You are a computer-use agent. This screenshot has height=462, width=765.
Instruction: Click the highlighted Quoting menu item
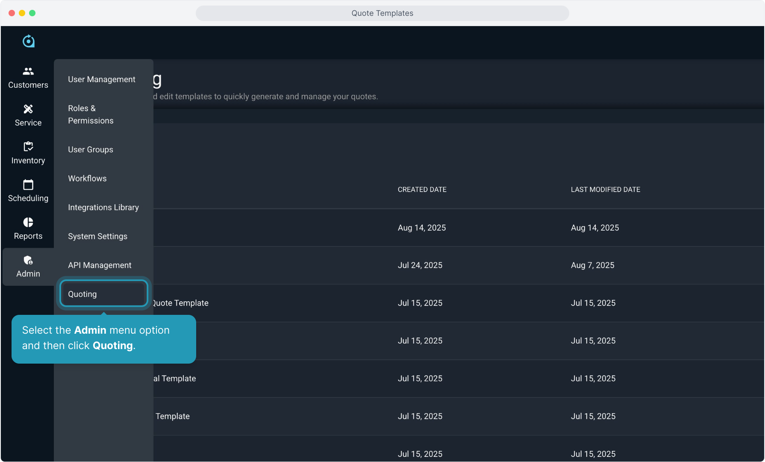click(x=103, y=294)
